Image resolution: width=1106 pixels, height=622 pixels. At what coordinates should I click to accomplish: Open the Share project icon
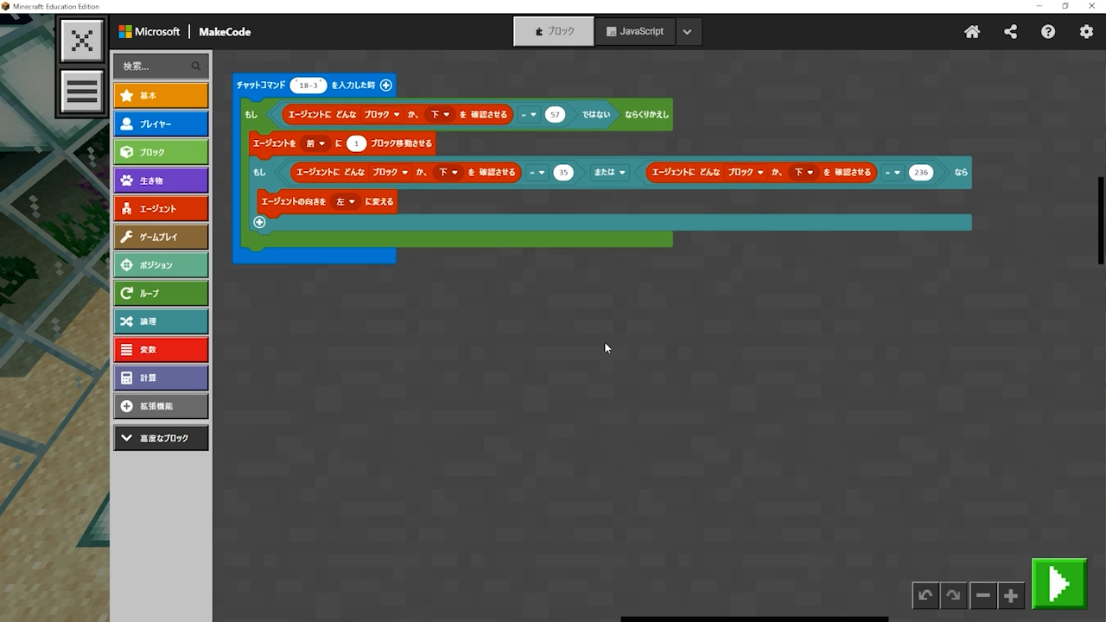(1010, 32)
